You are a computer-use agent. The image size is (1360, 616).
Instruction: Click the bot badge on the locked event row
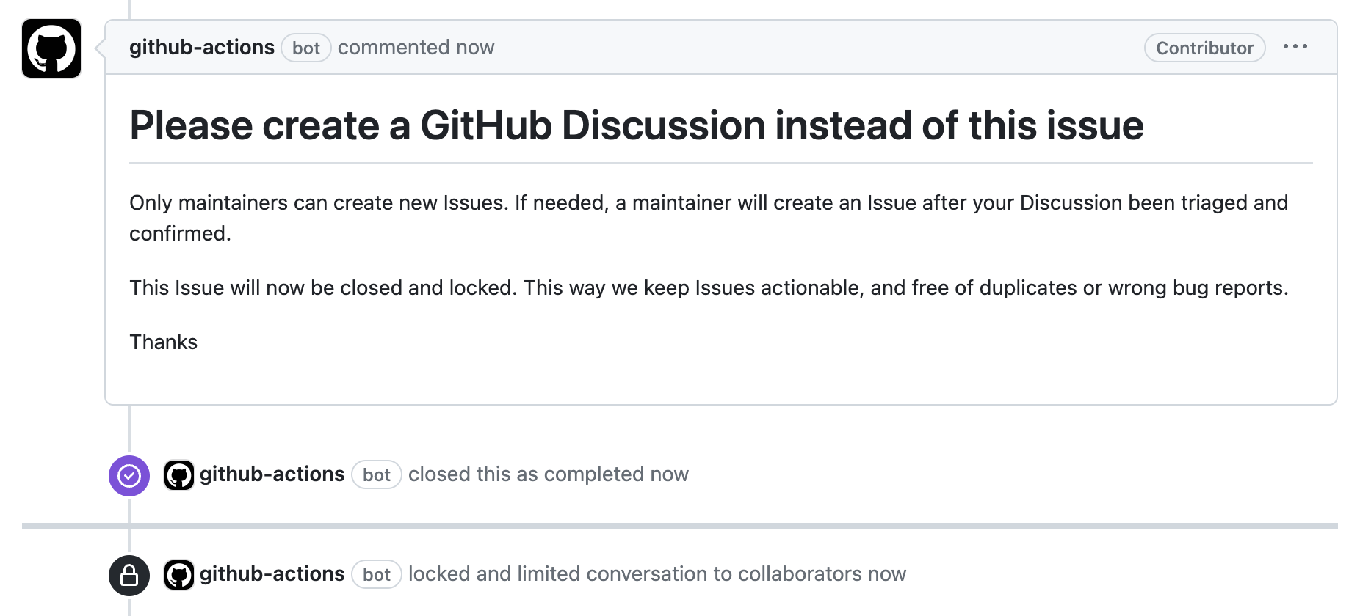[376, 575]
